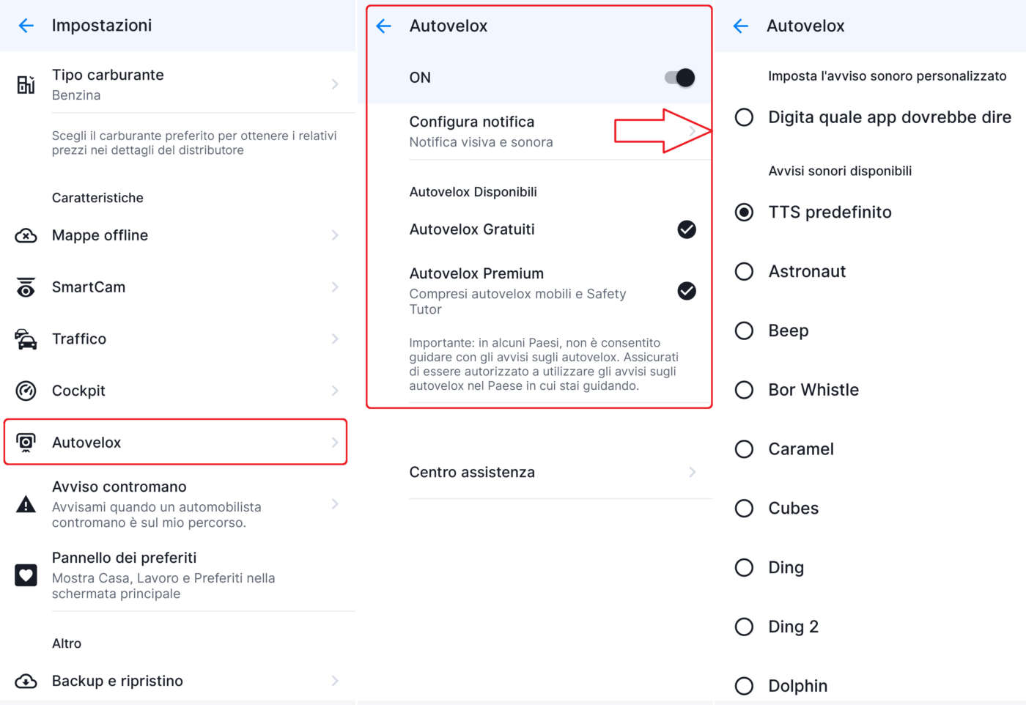This screenshot has width=1026, height=705.
Task: Tap the Pannello dei preferiti heart icon
Action: 26,575
